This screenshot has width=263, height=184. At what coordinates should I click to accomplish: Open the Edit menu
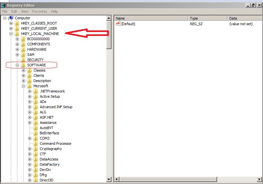click(x=14, y=11)
